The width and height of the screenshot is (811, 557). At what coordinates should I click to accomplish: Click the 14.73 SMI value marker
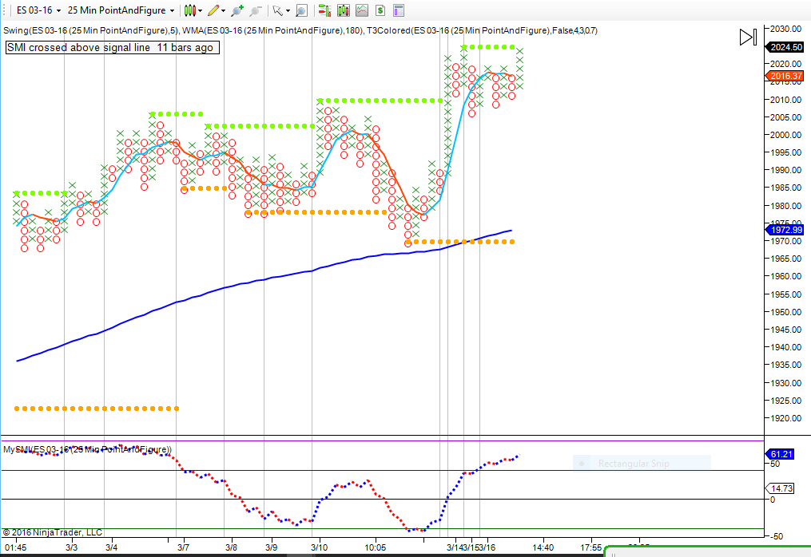coord(780,488)
